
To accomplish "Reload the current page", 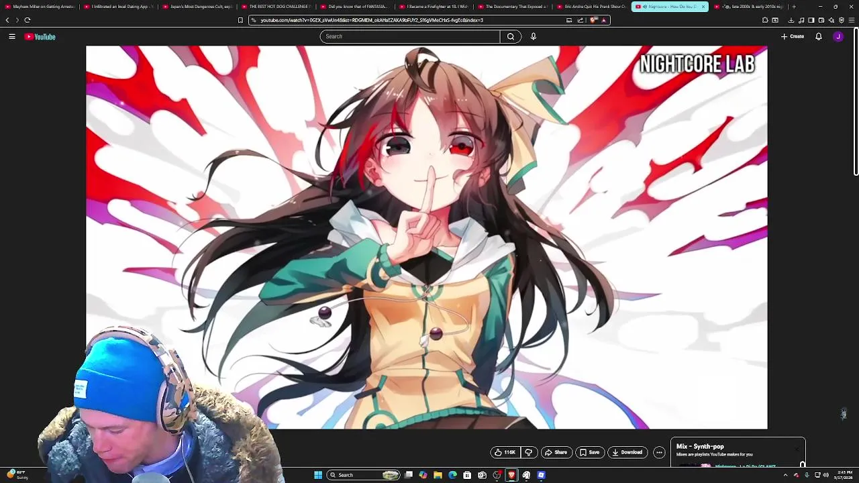I will point(28,20).
